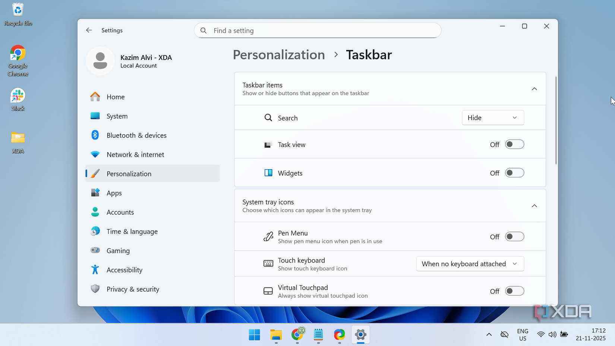
Task: Open Wi-Fi network tray icon
Action: [540, 334]
